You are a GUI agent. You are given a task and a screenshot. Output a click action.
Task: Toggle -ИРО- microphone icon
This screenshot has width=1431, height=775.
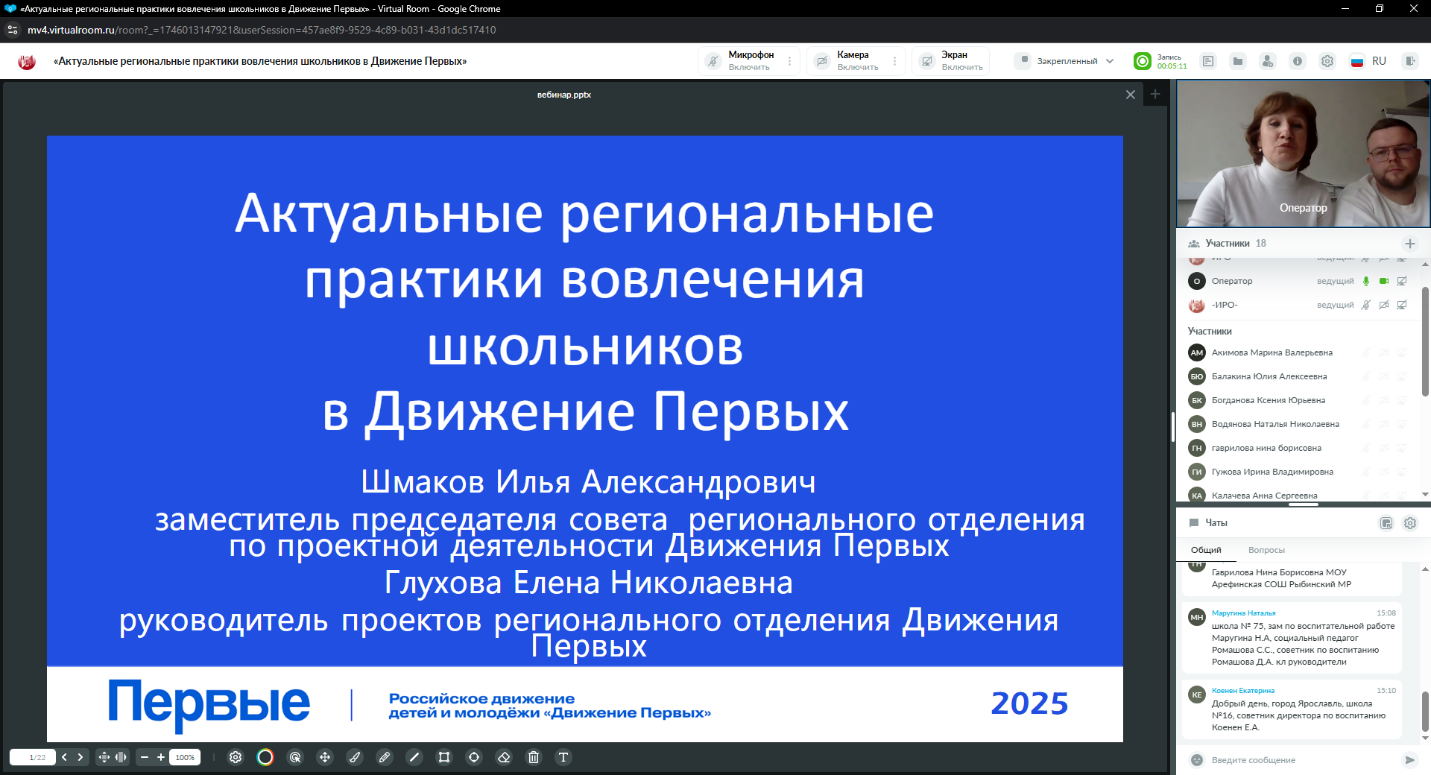click(1366, 305)
